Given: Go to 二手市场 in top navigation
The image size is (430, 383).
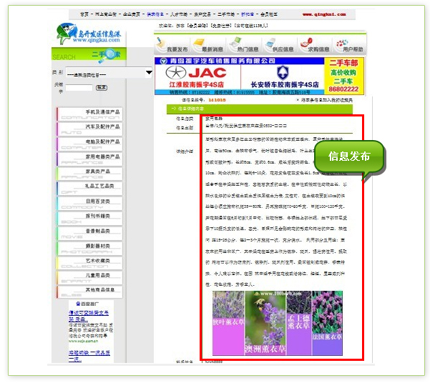Looking at the screenshot, I should [x=226, y=14].
